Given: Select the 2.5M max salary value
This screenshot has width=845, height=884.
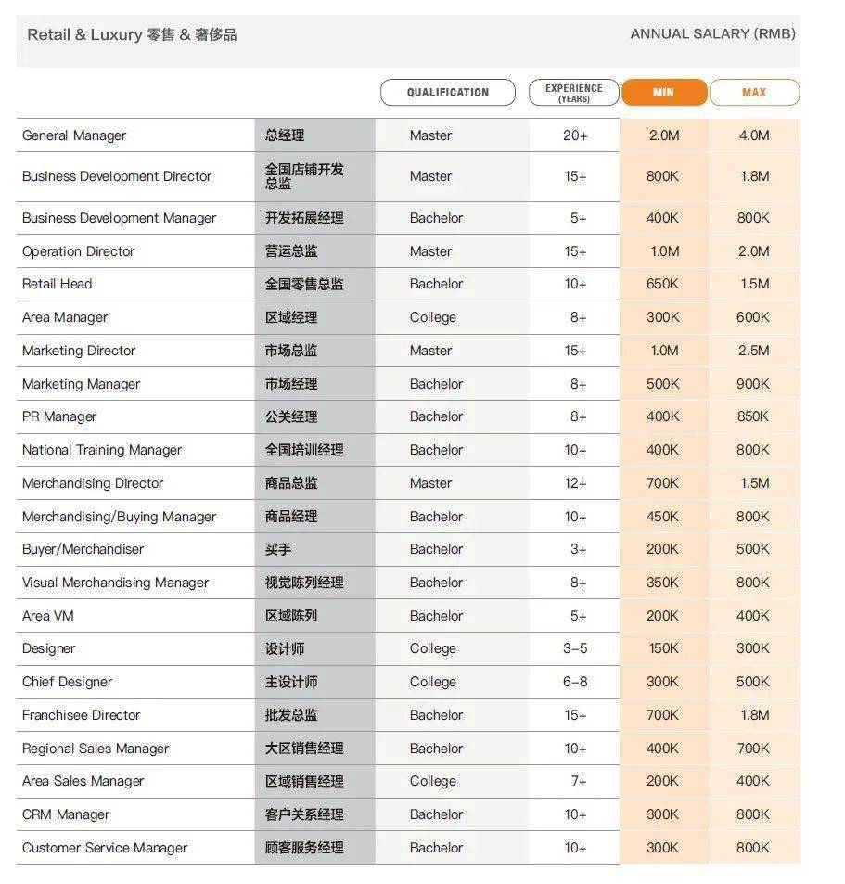Looking at the screenshot, I should tap(753, 351).
